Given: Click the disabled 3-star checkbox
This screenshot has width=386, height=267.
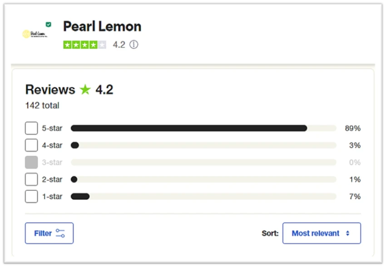Looking at the screenshot, I should (x=31, y=162).
